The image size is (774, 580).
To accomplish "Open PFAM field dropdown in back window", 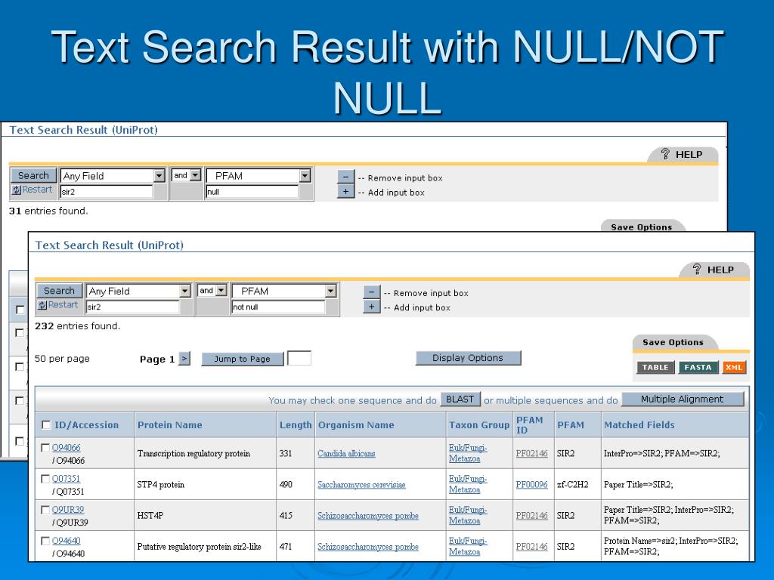I will coord(305,175).
